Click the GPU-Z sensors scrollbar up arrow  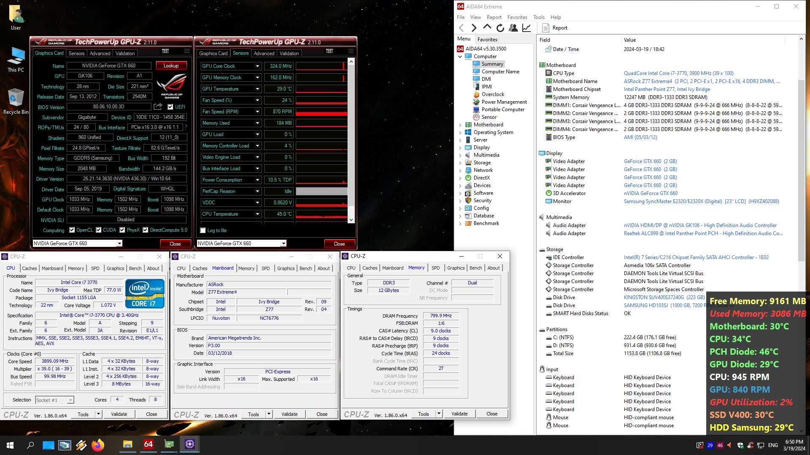[x=351, y=62]
